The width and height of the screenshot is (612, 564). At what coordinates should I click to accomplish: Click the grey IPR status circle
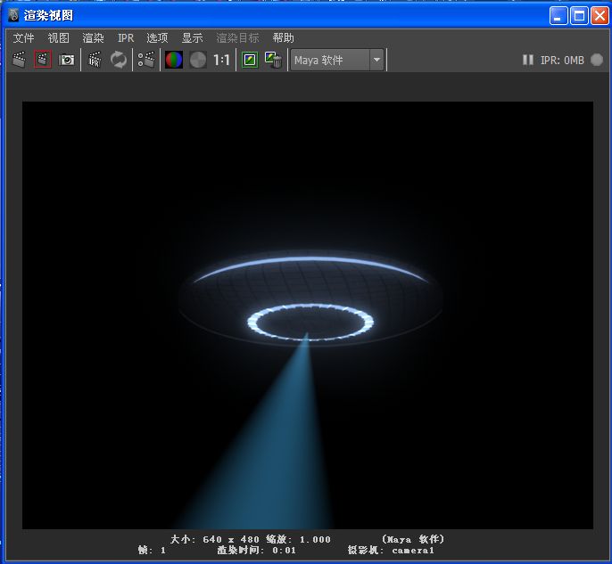click(596, 60)
